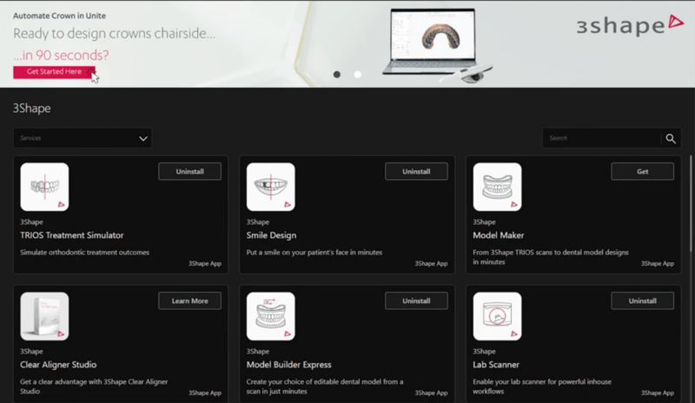Screen dimensions: 695x403
Task: Click the Get Started Here button
Action: click(x=54, y=72)
